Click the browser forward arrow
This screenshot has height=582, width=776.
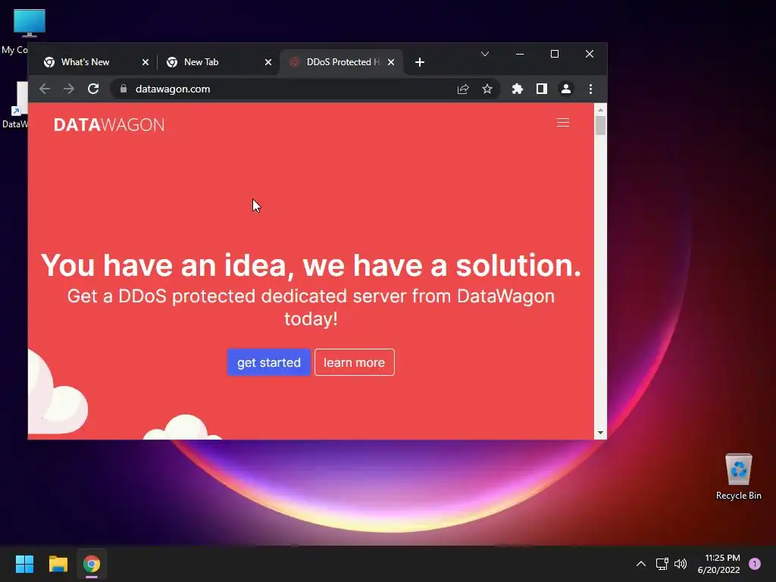pyautogui.click(x=69, y=89)
